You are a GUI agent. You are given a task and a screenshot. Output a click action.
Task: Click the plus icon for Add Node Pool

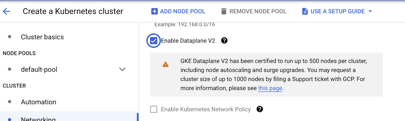click(x=154, y=11)
